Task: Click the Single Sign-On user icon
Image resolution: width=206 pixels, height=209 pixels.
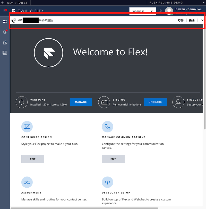Action: (x=178, y=102)
